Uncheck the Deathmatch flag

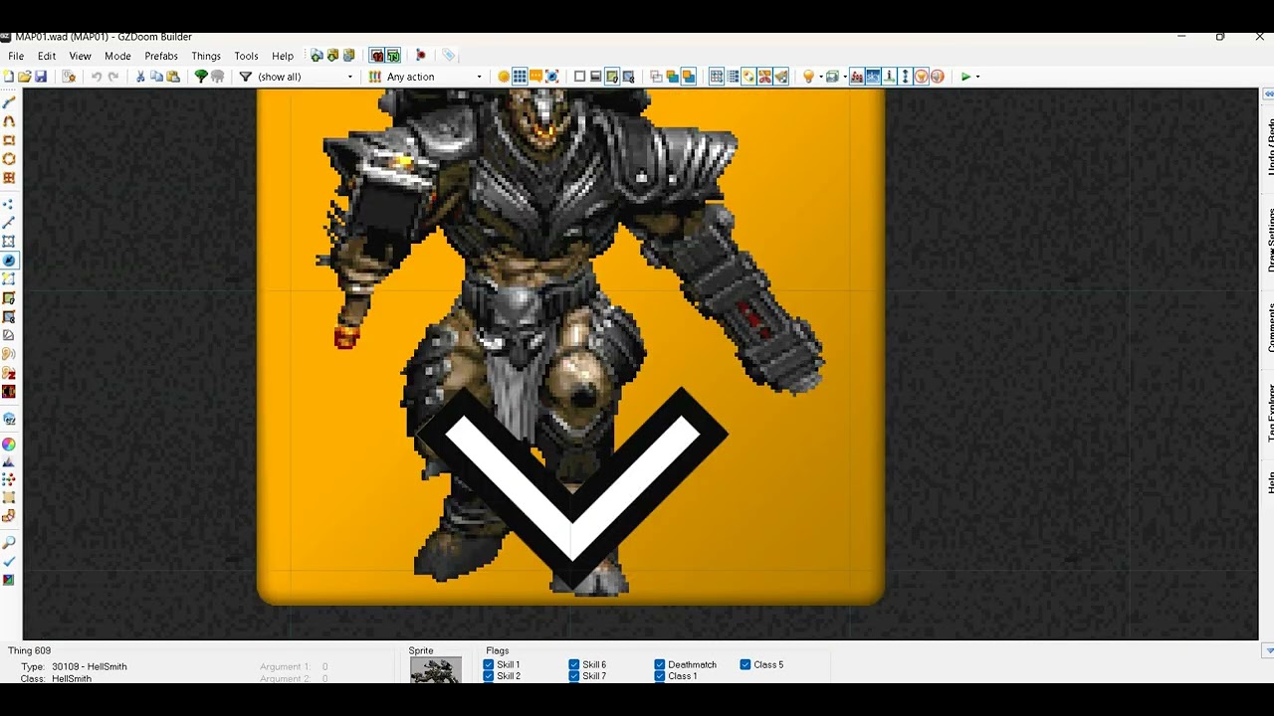(x=660, y=664)
